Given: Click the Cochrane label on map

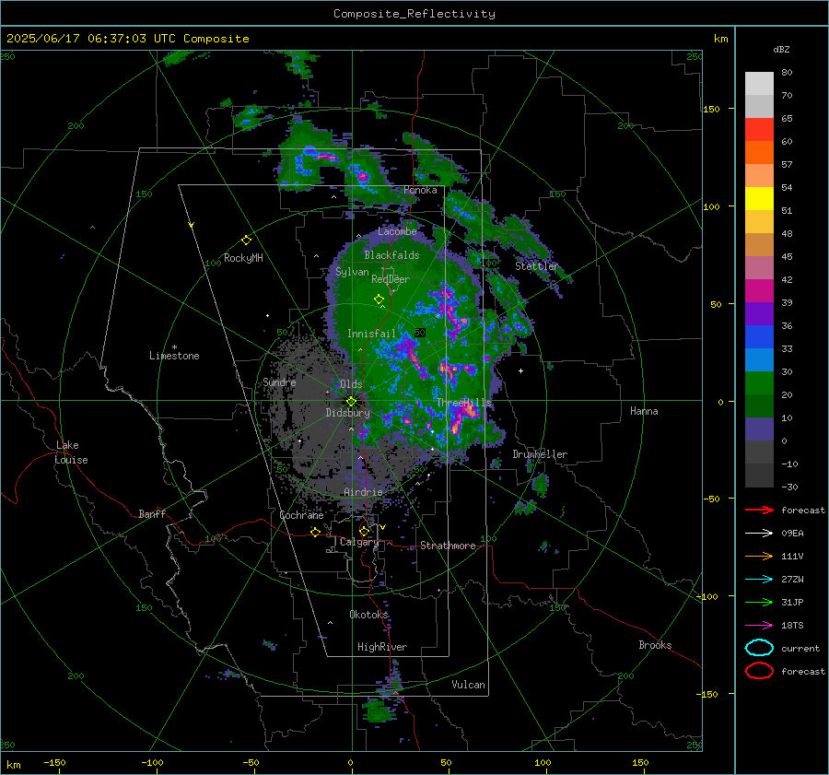Looking at the screenshot, I should 301,515.
